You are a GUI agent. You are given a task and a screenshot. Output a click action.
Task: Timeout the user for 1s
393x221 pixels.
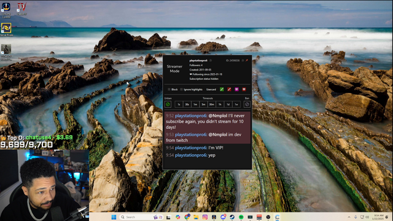pyautogui.click(x=179, y=104)
